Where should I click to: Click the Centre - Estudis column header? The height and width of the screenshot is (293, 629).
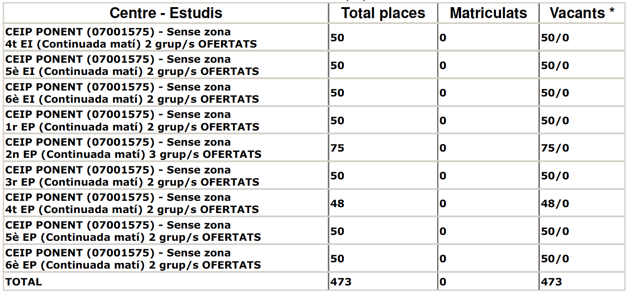[166, 13]
